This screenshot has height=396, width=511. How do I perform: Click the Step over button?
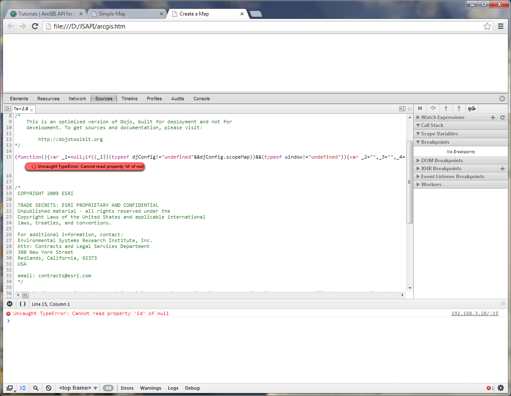pyautogui.click(x=433, y=109)
